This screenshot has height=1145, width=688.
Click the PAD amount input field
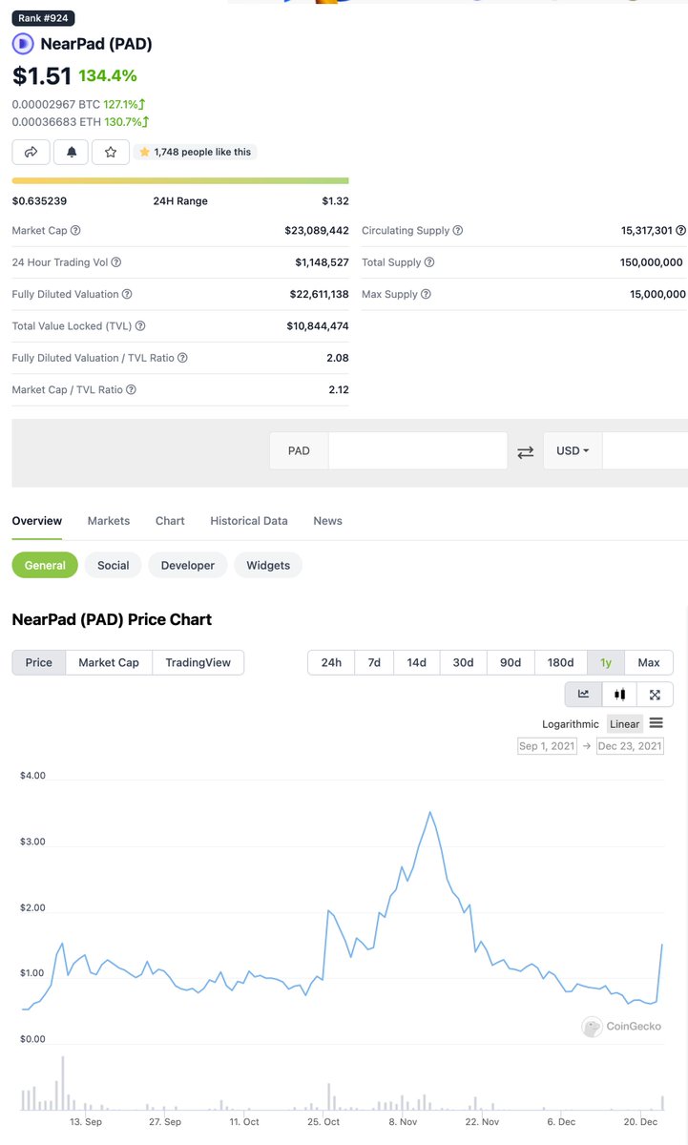tap(418, 450)
